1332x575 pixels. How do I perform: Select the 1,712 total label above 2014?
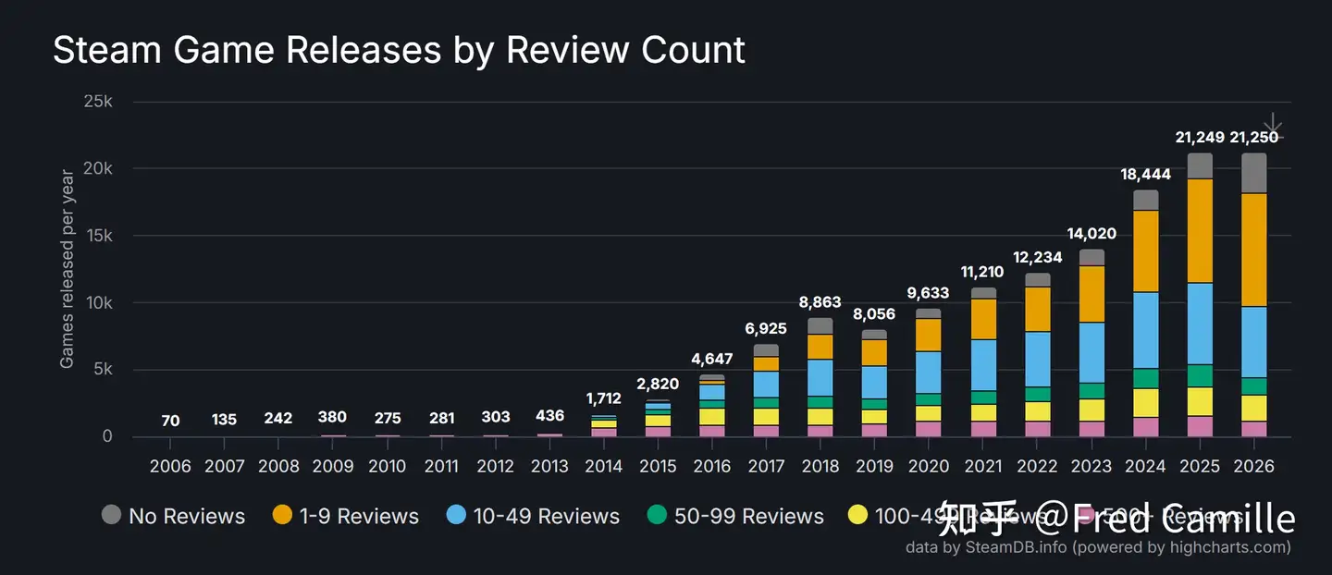click(604, 398)
